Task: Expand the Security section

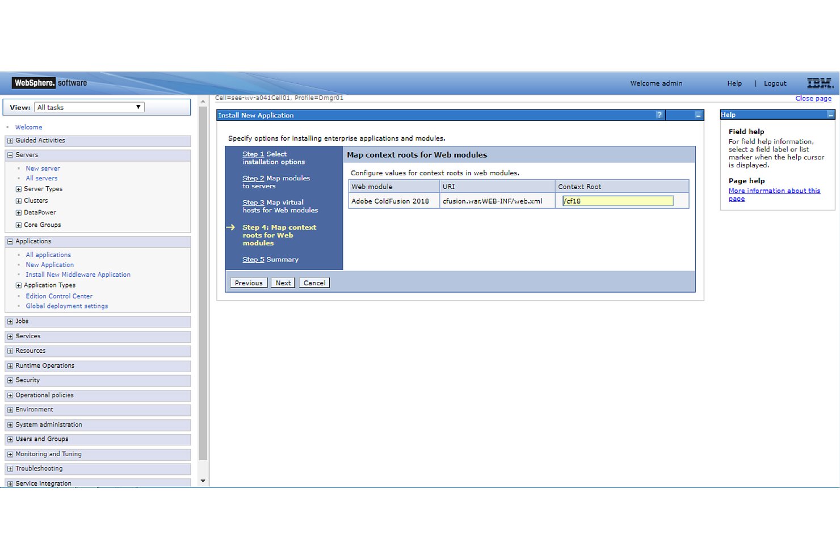Action: (x=10, y=381)
